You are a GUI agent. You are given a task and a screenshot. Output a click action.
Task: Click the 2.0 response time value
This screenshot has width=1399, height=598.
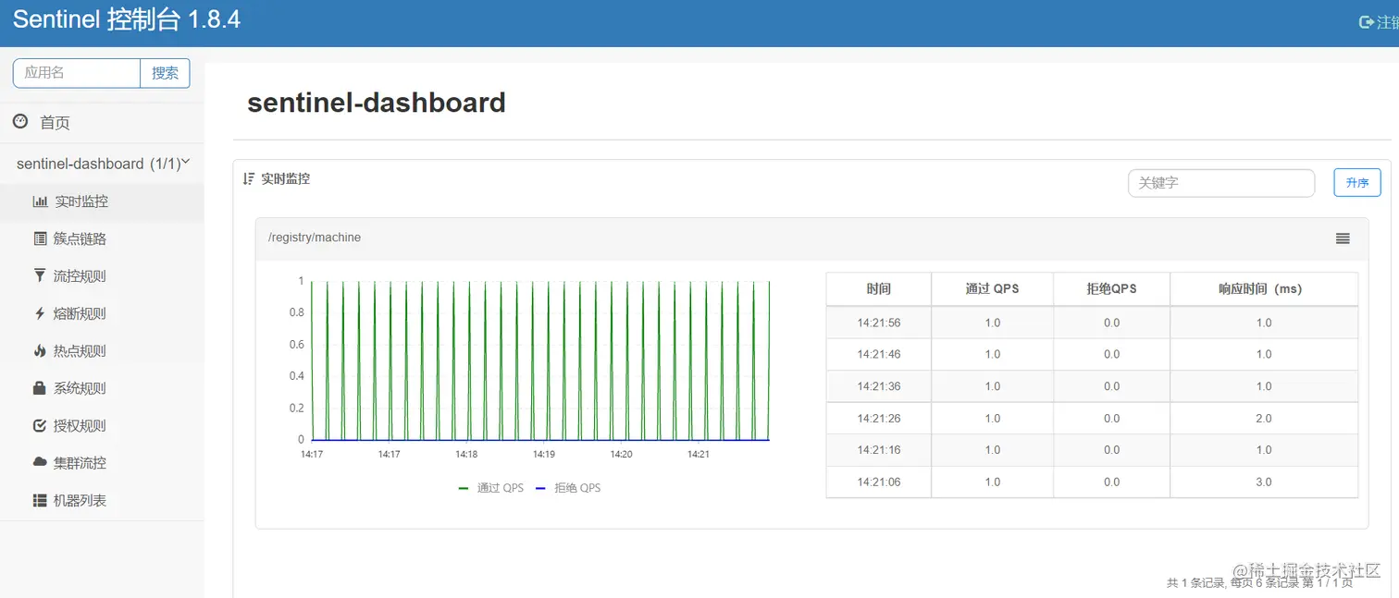click(1264, 419)
